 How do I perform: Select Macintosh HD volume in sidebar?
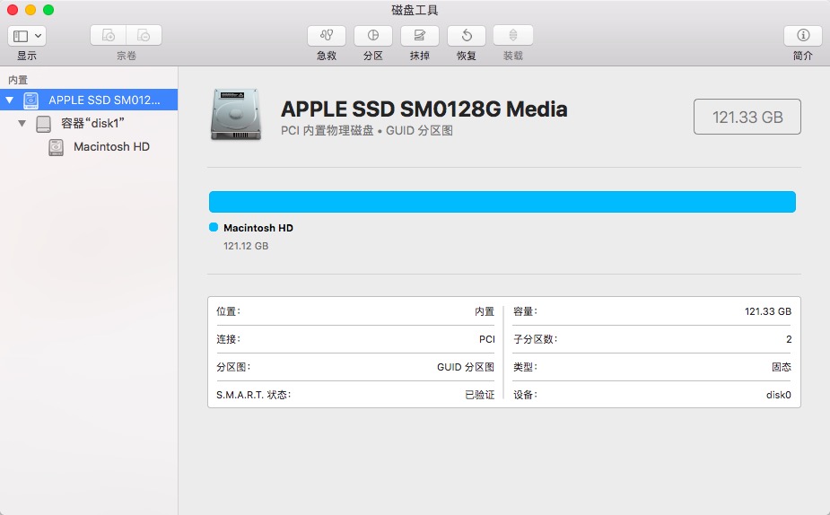111,146
